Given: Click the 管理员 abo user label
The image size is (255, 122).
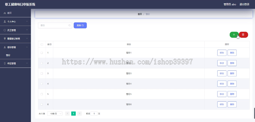Looking at the screenshot, I should 230,5.
